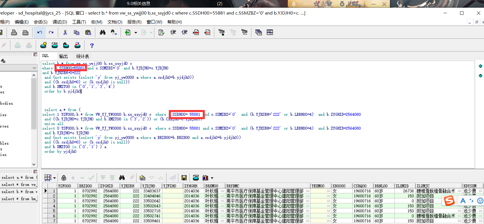Expand dropdown next to green back arrow
484x224 pixels.
136,33
